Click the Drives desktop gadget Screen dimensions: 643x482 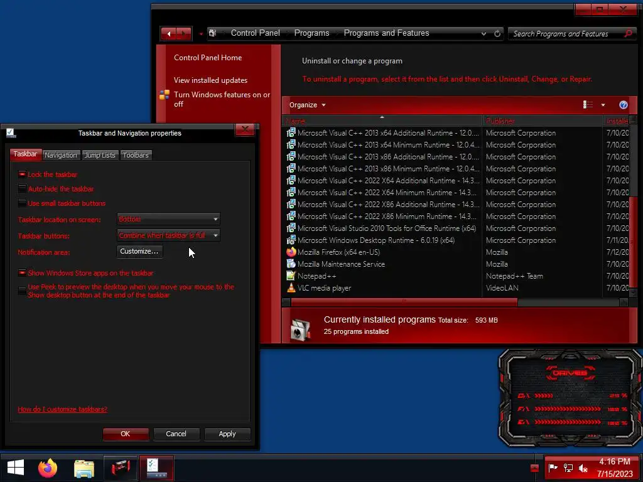coord(570,398)
